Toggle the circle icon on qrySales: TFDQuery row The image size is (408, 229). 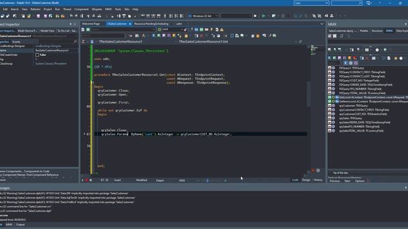[x=333, y=118]
